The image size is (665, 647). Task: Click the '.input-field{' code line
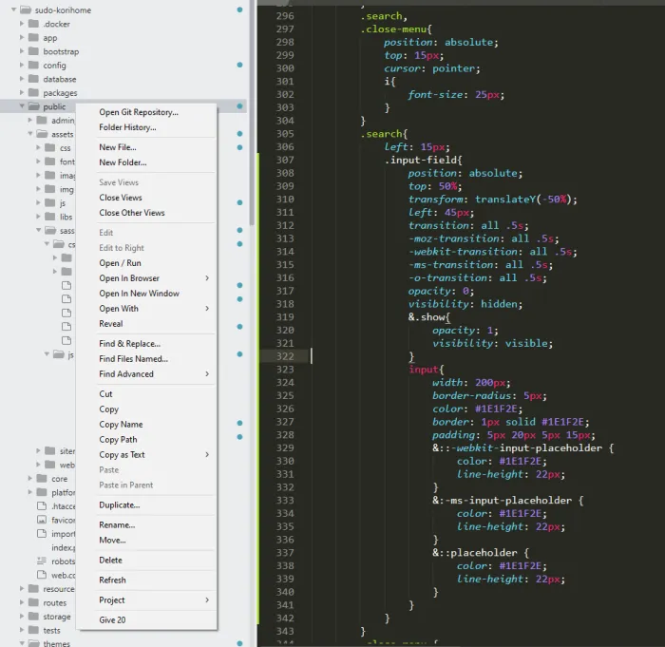(x=423, y=160)
